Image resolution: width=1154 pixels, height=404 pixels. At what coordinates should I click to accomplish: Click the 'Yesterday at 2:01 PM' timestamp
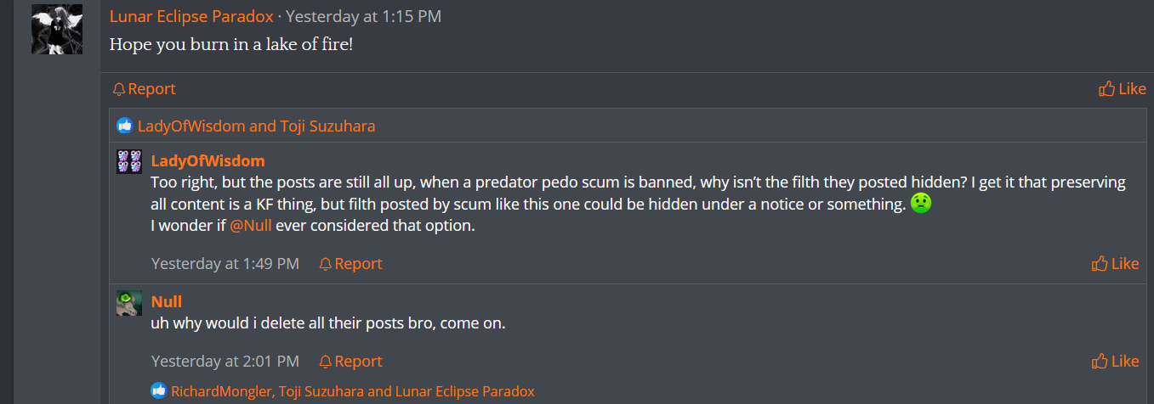(x=225, y=362)
